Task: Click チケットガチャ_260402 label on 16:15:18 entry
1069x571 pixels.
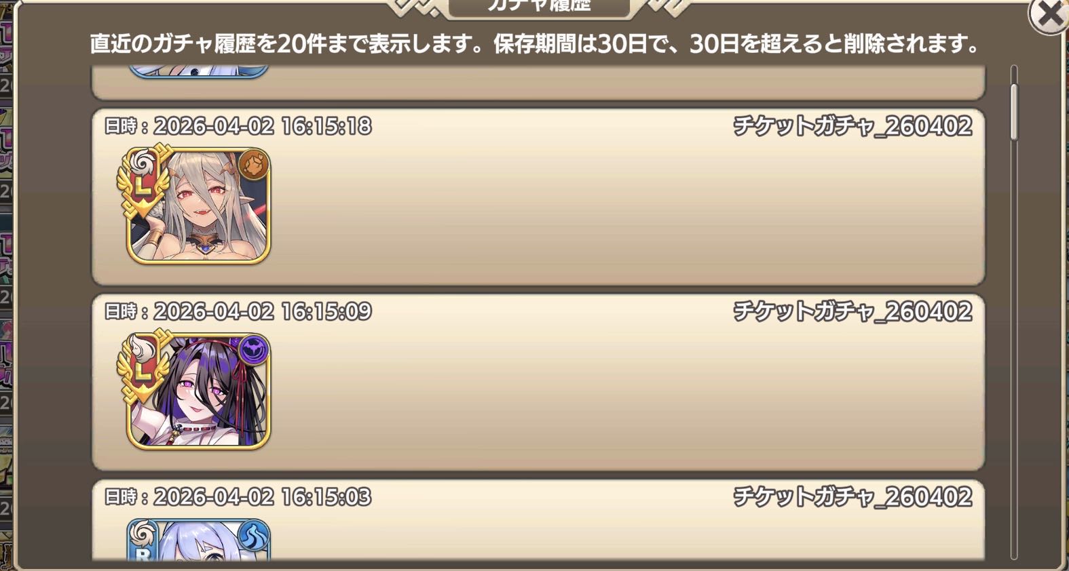Action: point(852,126)
